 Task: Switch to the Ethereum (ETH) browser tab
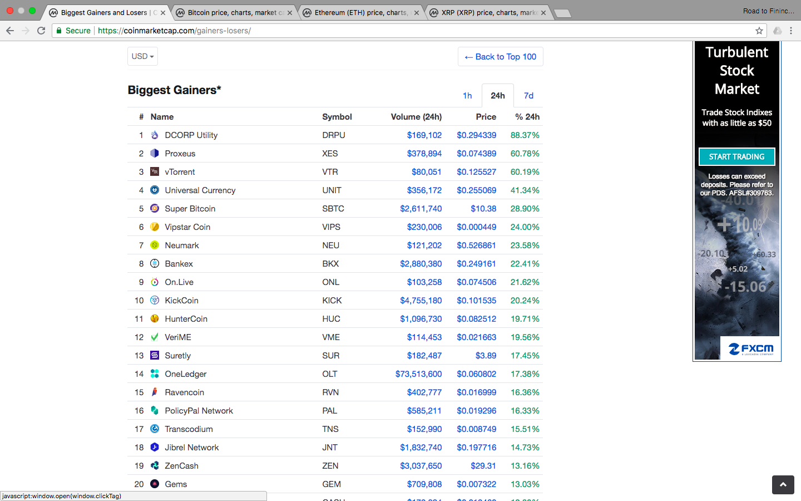click(360, 12)
